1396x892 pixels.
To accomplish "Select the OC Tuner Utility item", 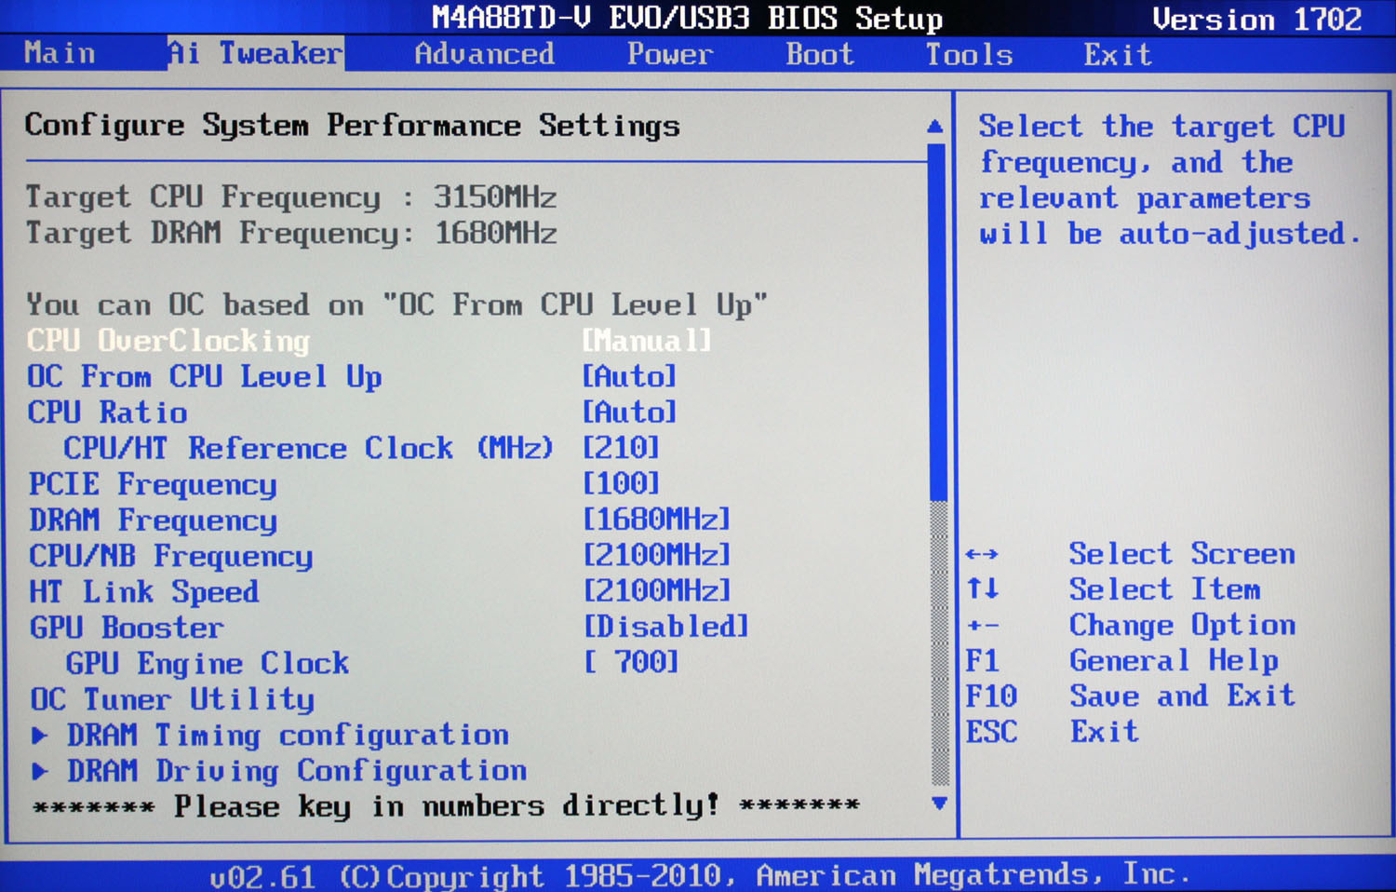I will click(172, 699).
